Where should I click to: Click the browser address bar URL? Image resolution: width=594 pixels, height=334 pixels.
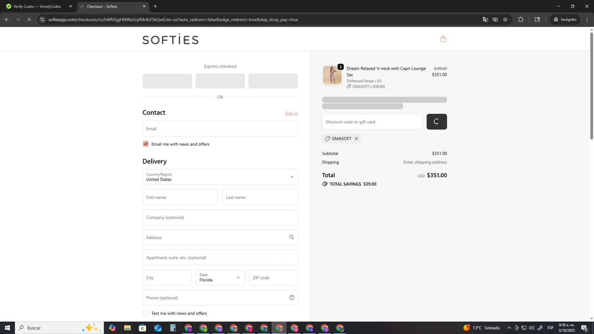pyautogui.click(x=173, y=19)
